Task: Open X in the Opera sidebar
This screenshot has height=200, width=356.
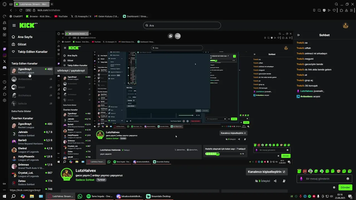Action: (4, 61)
